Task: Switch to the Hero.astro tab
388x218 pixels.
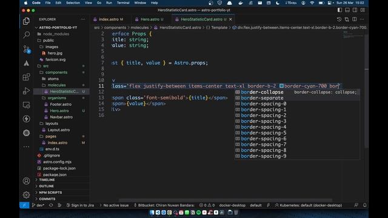Action: click(x=150, y=19)
